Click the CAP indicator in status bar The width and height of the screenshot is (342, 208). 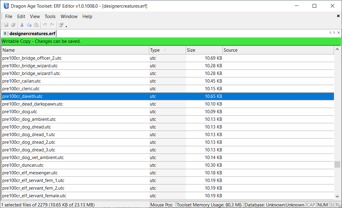click(x=311, y=205)
